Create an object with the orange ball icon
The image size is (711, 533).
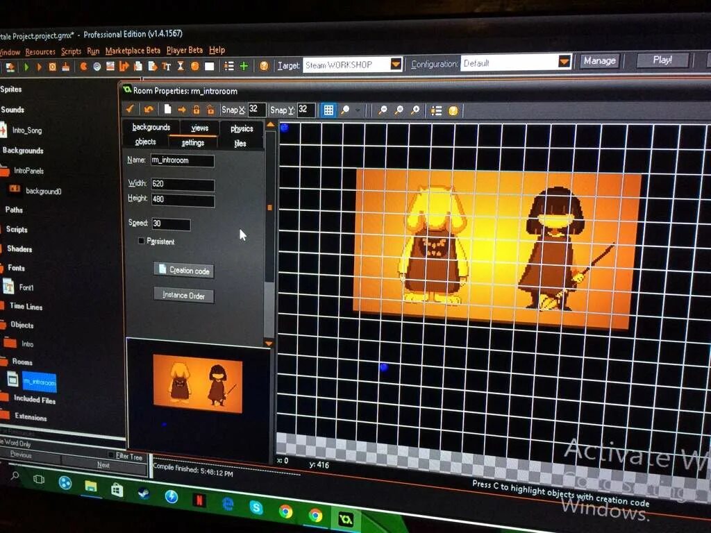point(195,66)
